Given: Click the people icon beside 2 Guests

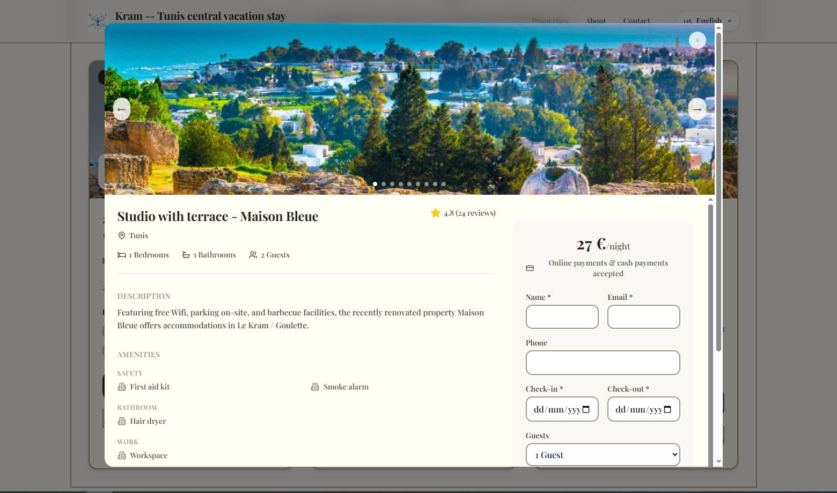Looking at the screenshot, I should [x=253, y=255].
